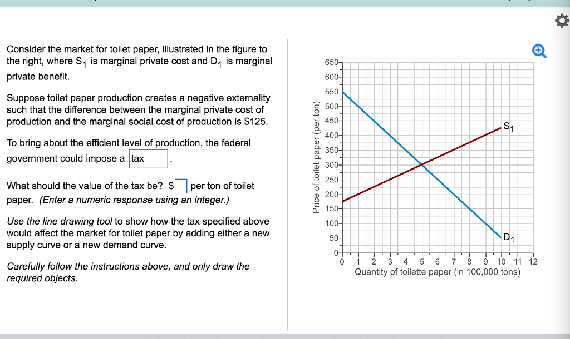Click the 450 price axis label
570x339 pixels.
click(x=331, y=121)
